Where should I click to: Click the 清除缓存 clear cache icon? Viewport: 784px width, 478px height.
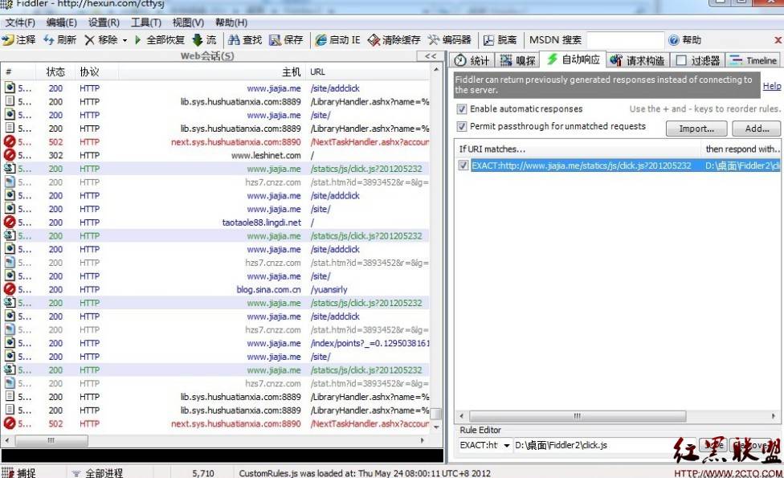(x=374, y=40)
